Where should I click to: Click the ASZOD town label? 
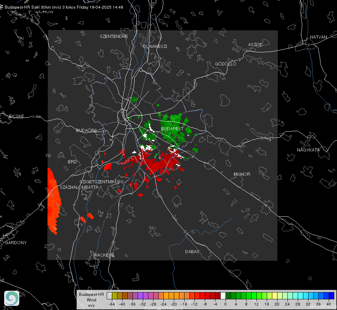point(255,44)
